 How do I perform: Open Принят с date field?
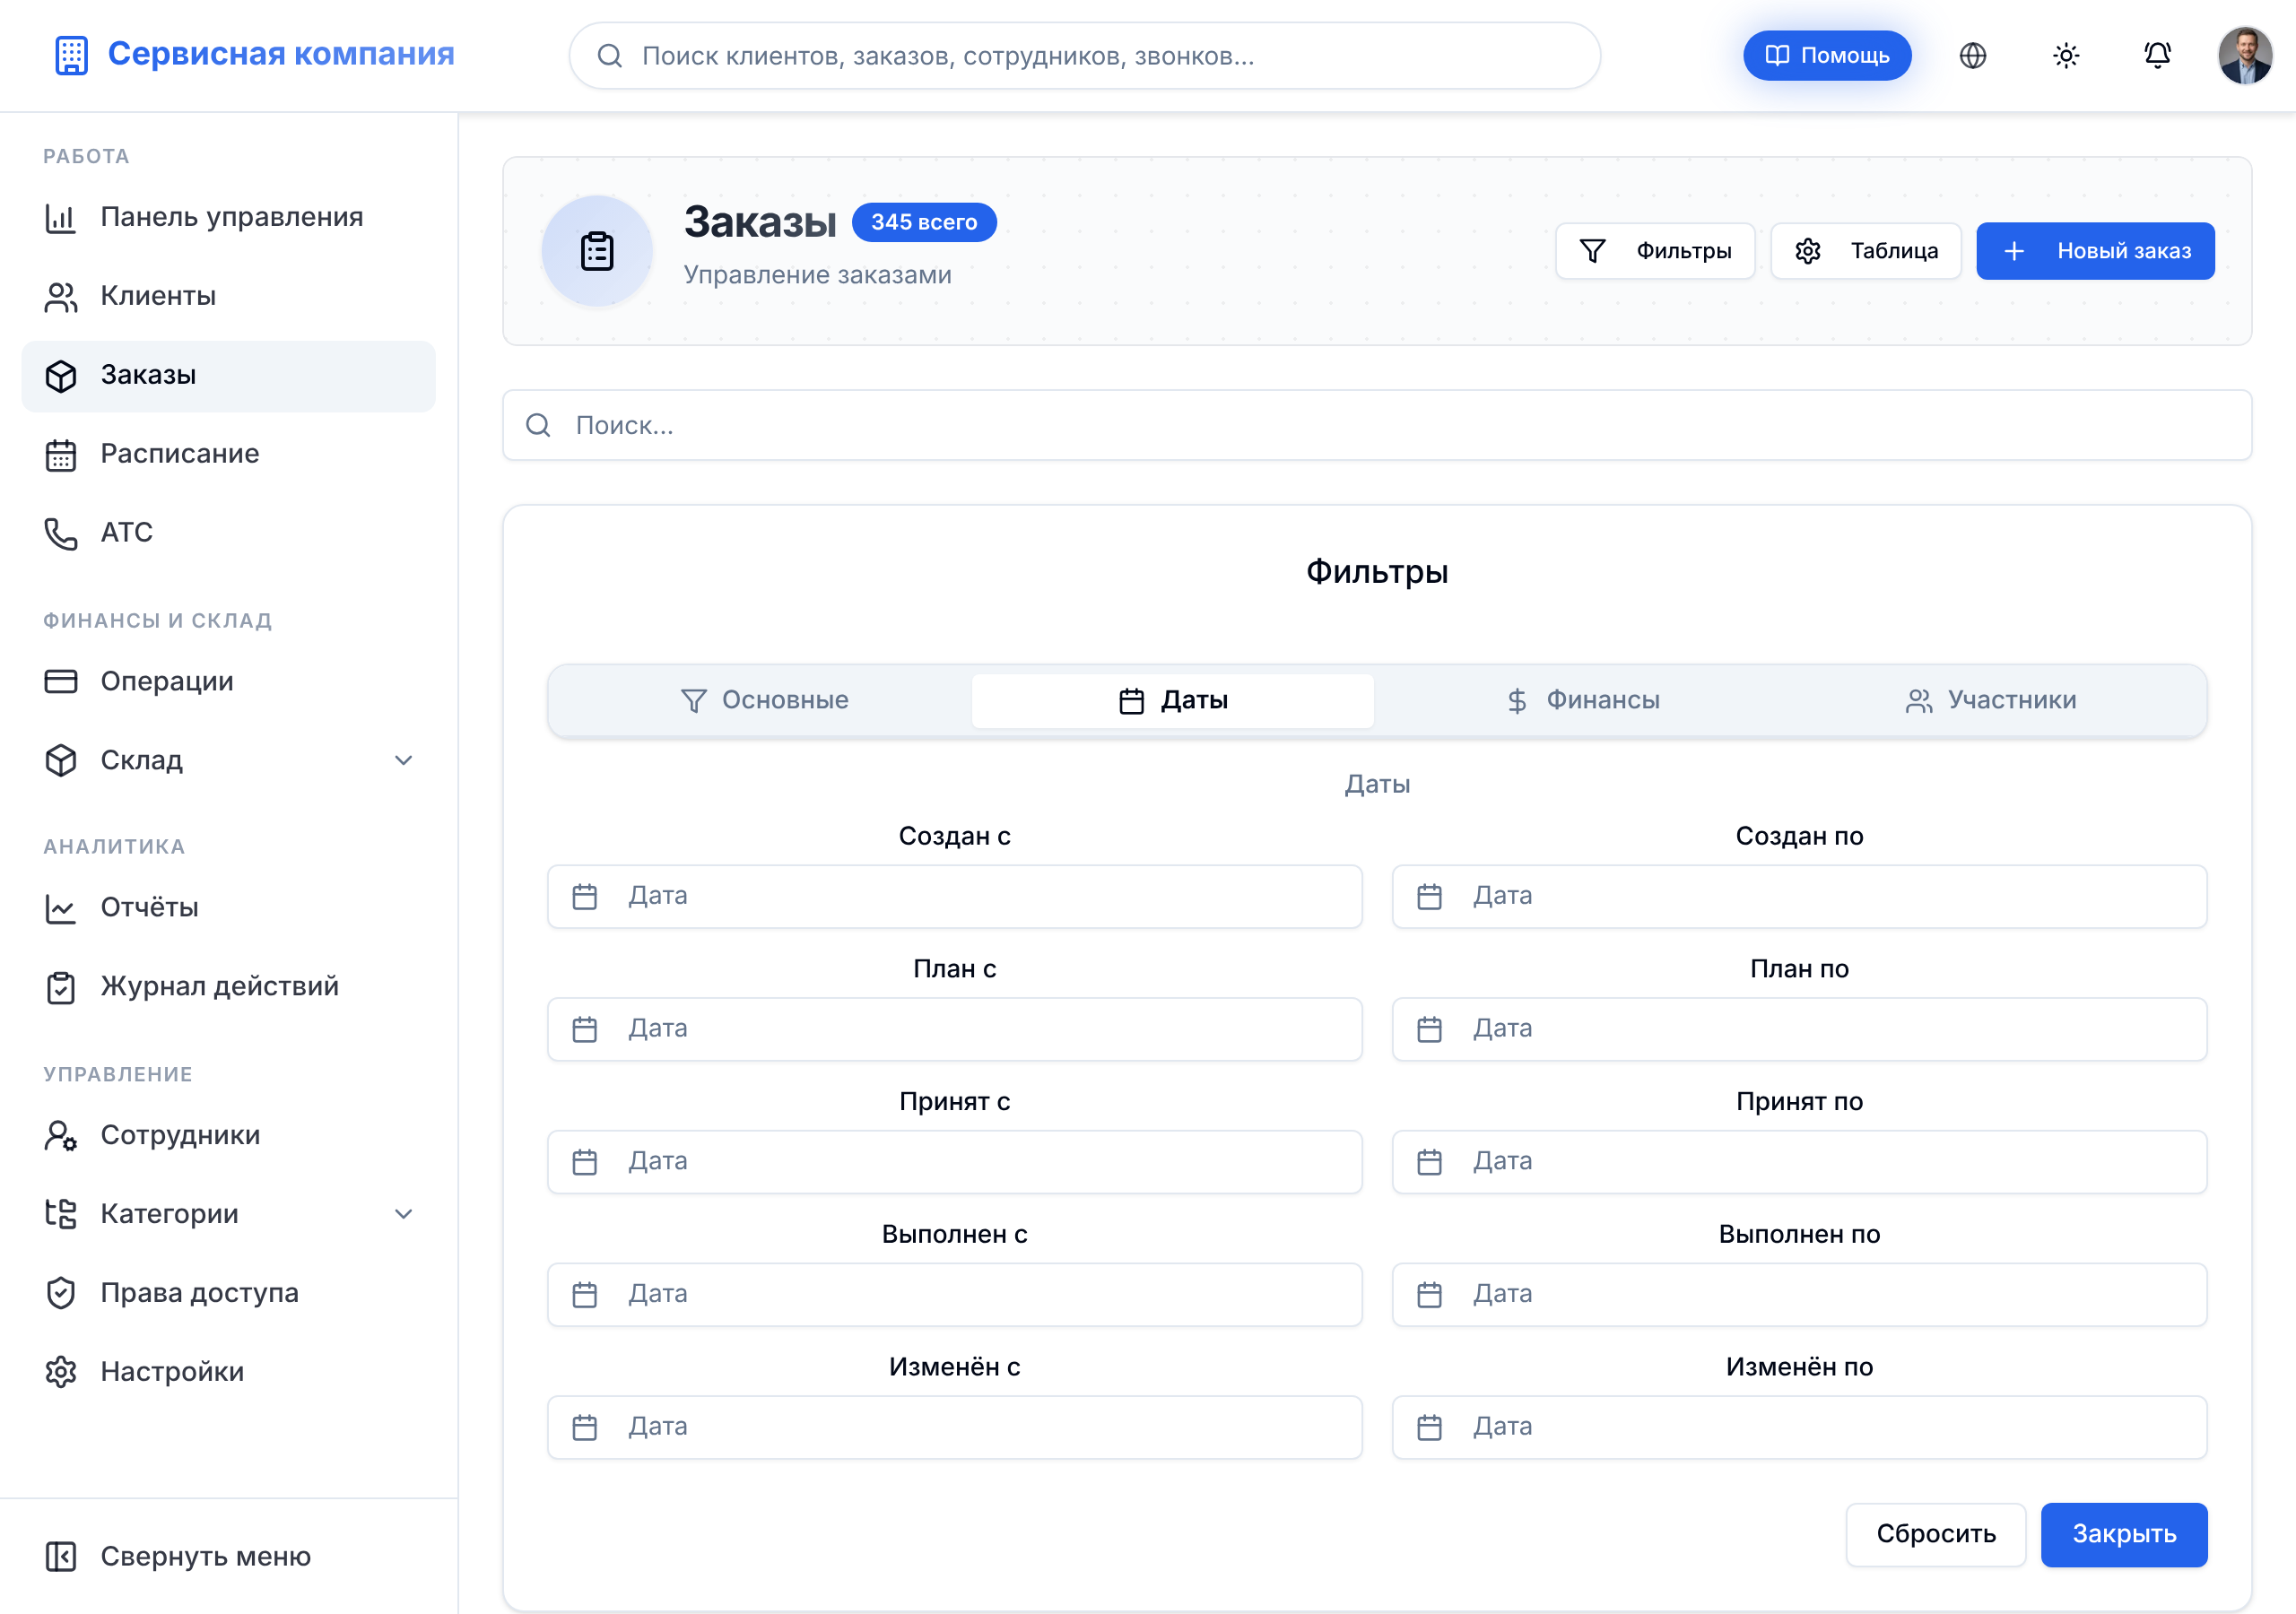[x=955, y=1163]
